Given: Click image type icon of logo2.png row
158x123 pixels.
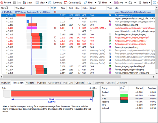Looking at the screenshot, I should [110, 25].
